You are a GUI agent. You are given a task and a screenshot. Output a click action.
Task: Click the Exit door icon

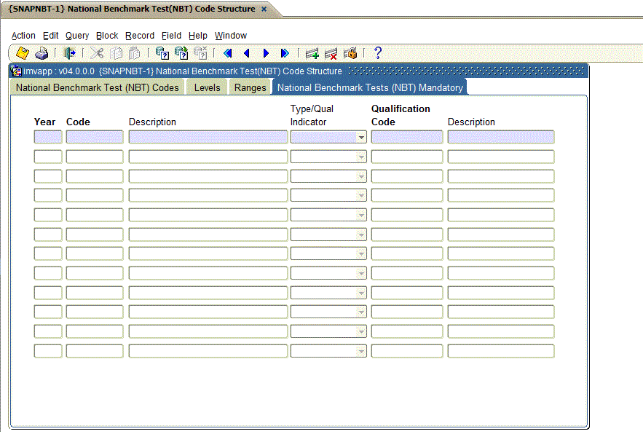click(70, 53)
